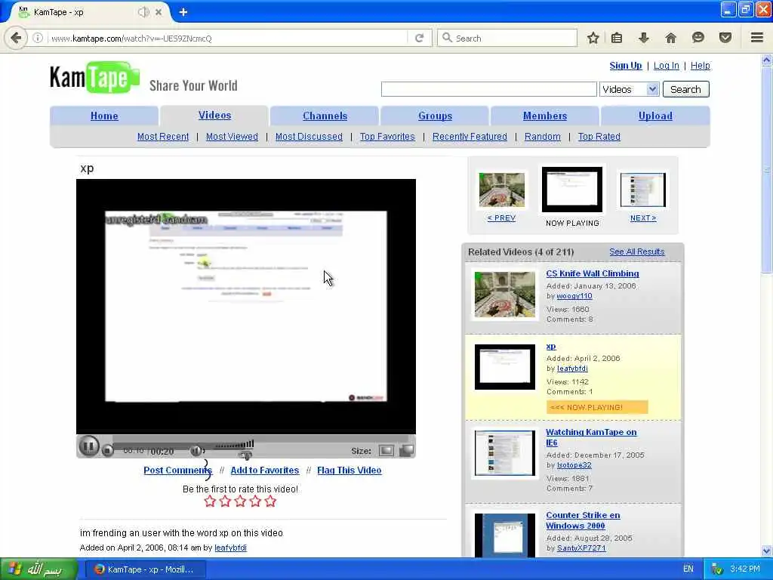Click the site info icon in address bar
Image resolution: width=773 pixels, height=580 pixels.
pos(38,38)
